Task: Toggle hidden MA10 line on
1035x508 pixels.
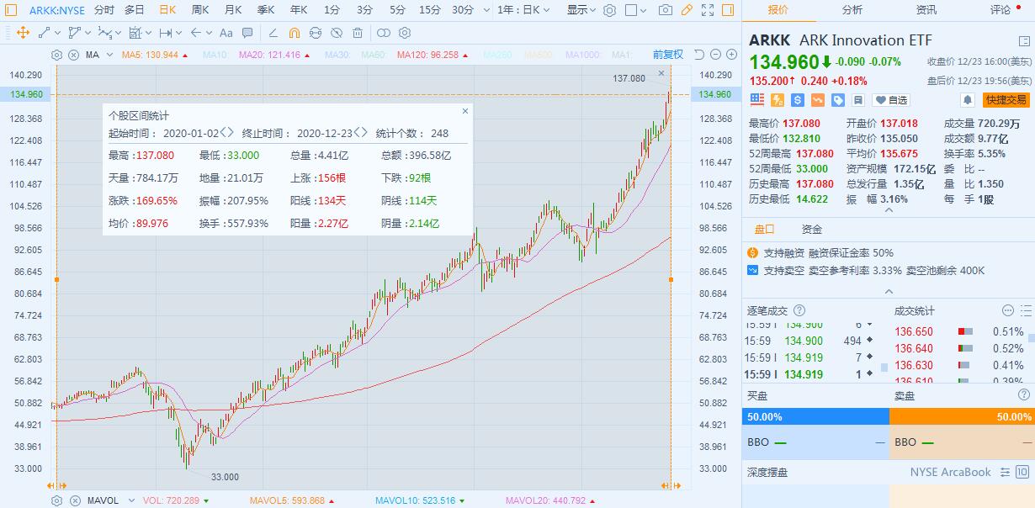Action: (x=215, y=55)
